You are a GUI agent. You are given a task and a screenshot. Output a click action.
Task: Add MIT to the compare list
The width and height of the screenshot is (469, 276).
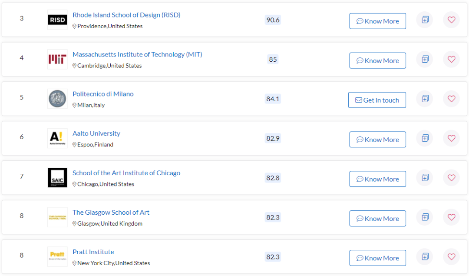pos(425,59)
